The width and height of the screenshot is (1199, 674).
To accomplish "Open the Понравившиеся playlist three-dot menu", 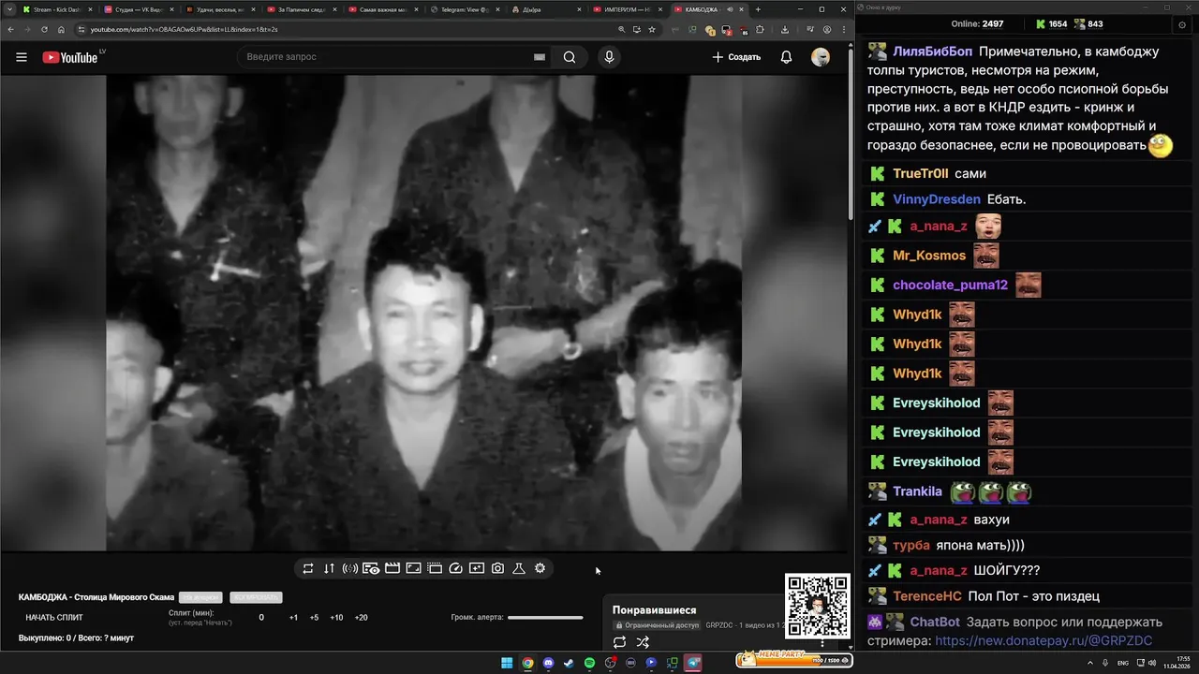I will point(822,642).
